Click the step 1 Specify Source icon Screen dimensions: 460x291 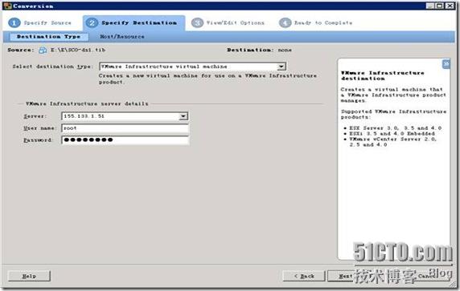coord(14,22)
